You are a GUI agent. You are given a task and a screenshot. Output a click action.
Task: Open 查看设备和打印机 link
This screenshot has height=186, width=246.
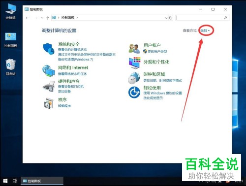(71, 87)
